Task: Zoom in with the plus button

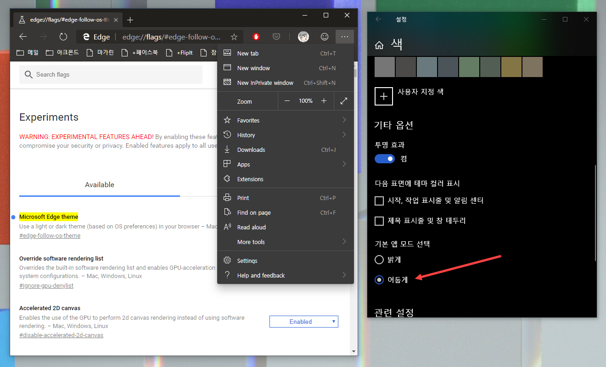Action: click(324, 101)
